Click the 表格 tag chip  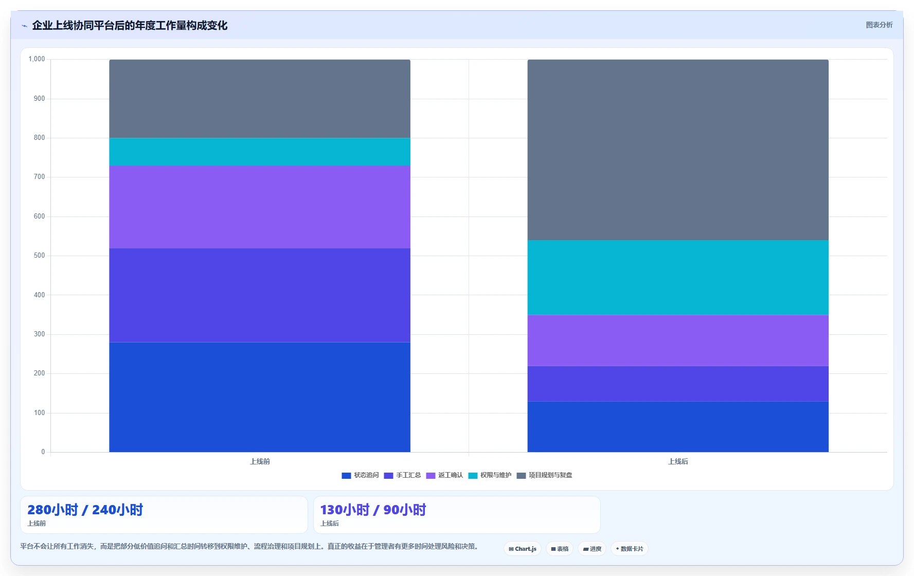560,549
